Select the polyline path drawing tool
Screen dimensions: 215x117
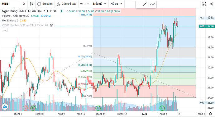(152, 4)
